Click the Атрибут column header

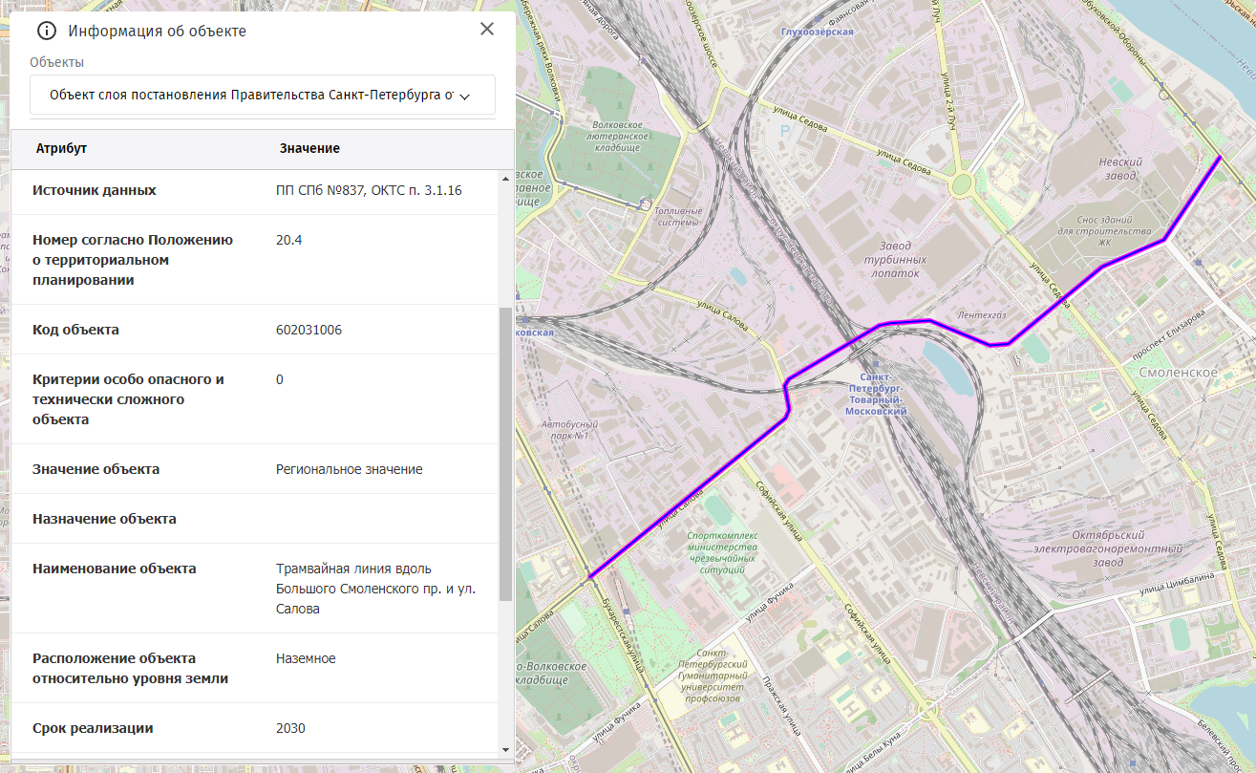[x=61, y=148]
